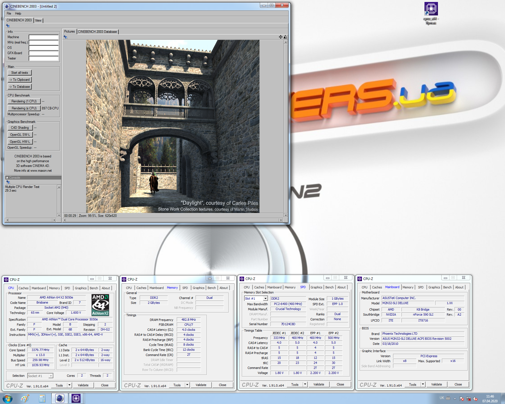This screenshot has height=404, width=505.
Task: Open the Bench tab in the Memory tab CPU-Z window
Action: [x=212, y=288]
